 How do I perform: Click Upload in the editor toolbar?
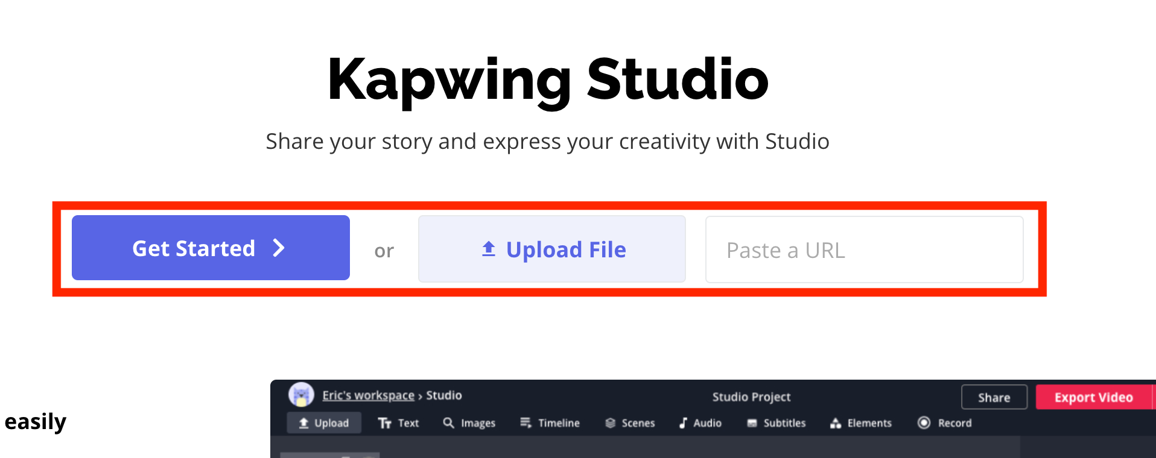pos(324,423)
